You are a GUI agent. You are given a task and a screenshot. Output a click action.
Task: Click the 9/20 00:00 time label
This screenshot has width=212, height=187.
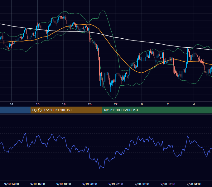142,184
